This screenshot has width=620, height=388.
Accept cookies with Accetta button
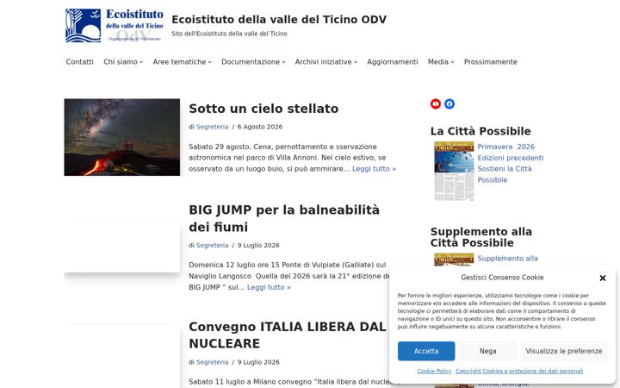426,351
